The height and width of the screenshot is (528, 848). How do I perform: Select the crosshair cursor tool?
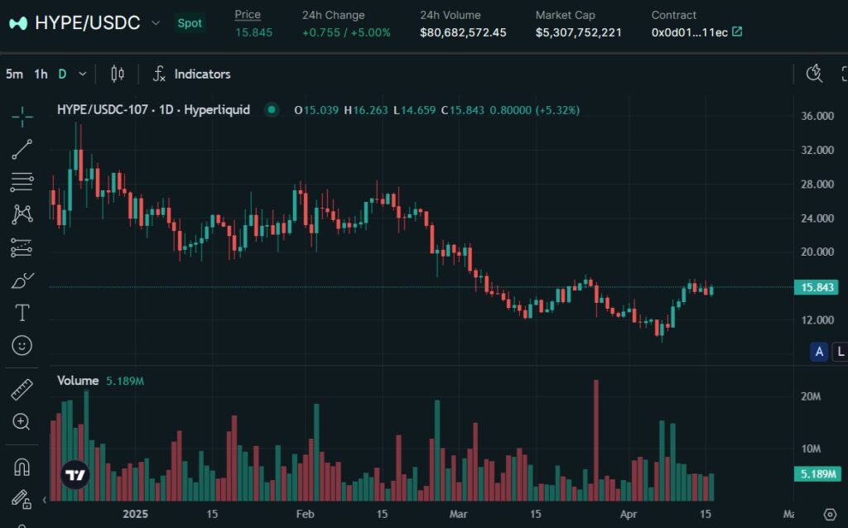coord(22,116)
